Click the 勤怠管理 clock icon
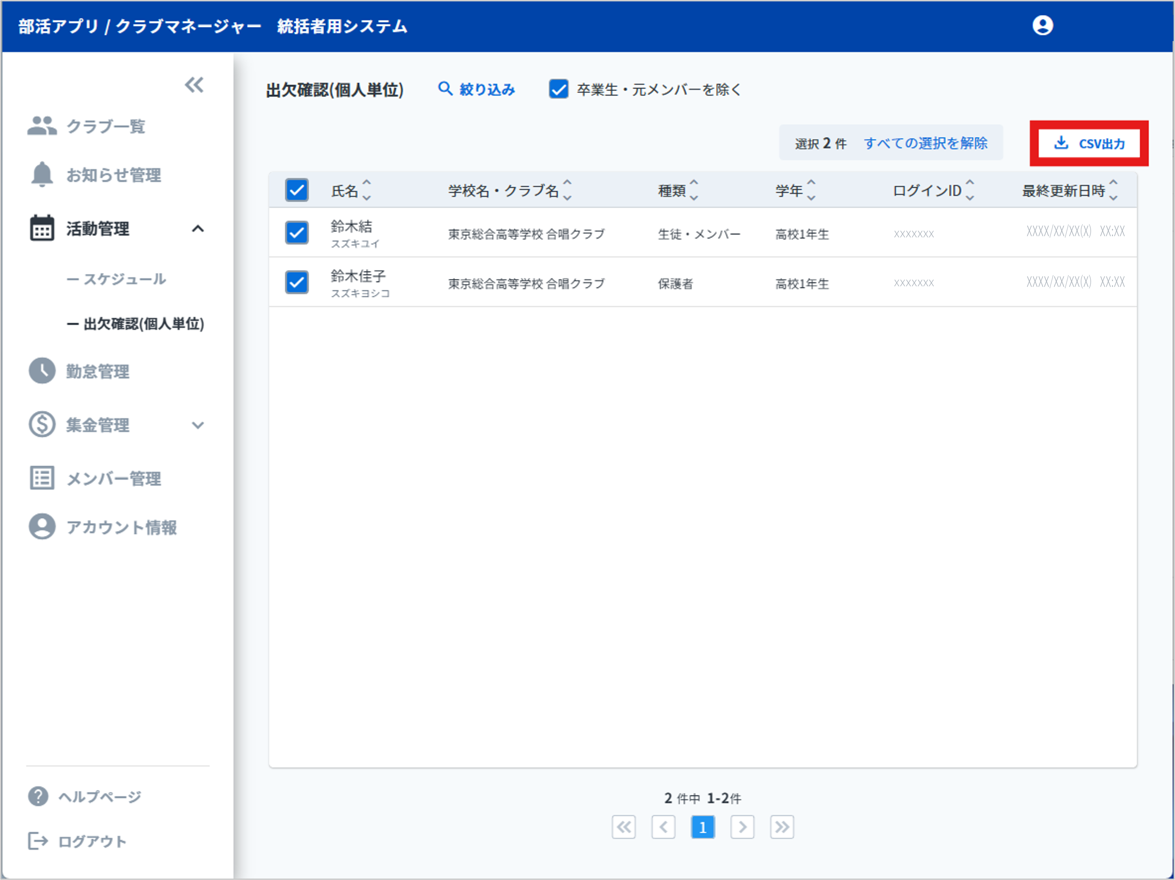1175x880 pixels. point(42,371)
